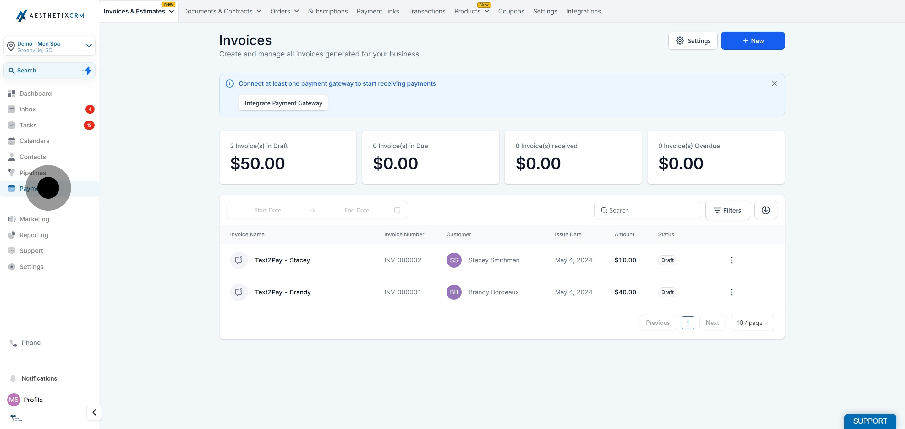Dismiss the payment gateway banner
This screenshot has width=905, height=429.
click(774, 83)
